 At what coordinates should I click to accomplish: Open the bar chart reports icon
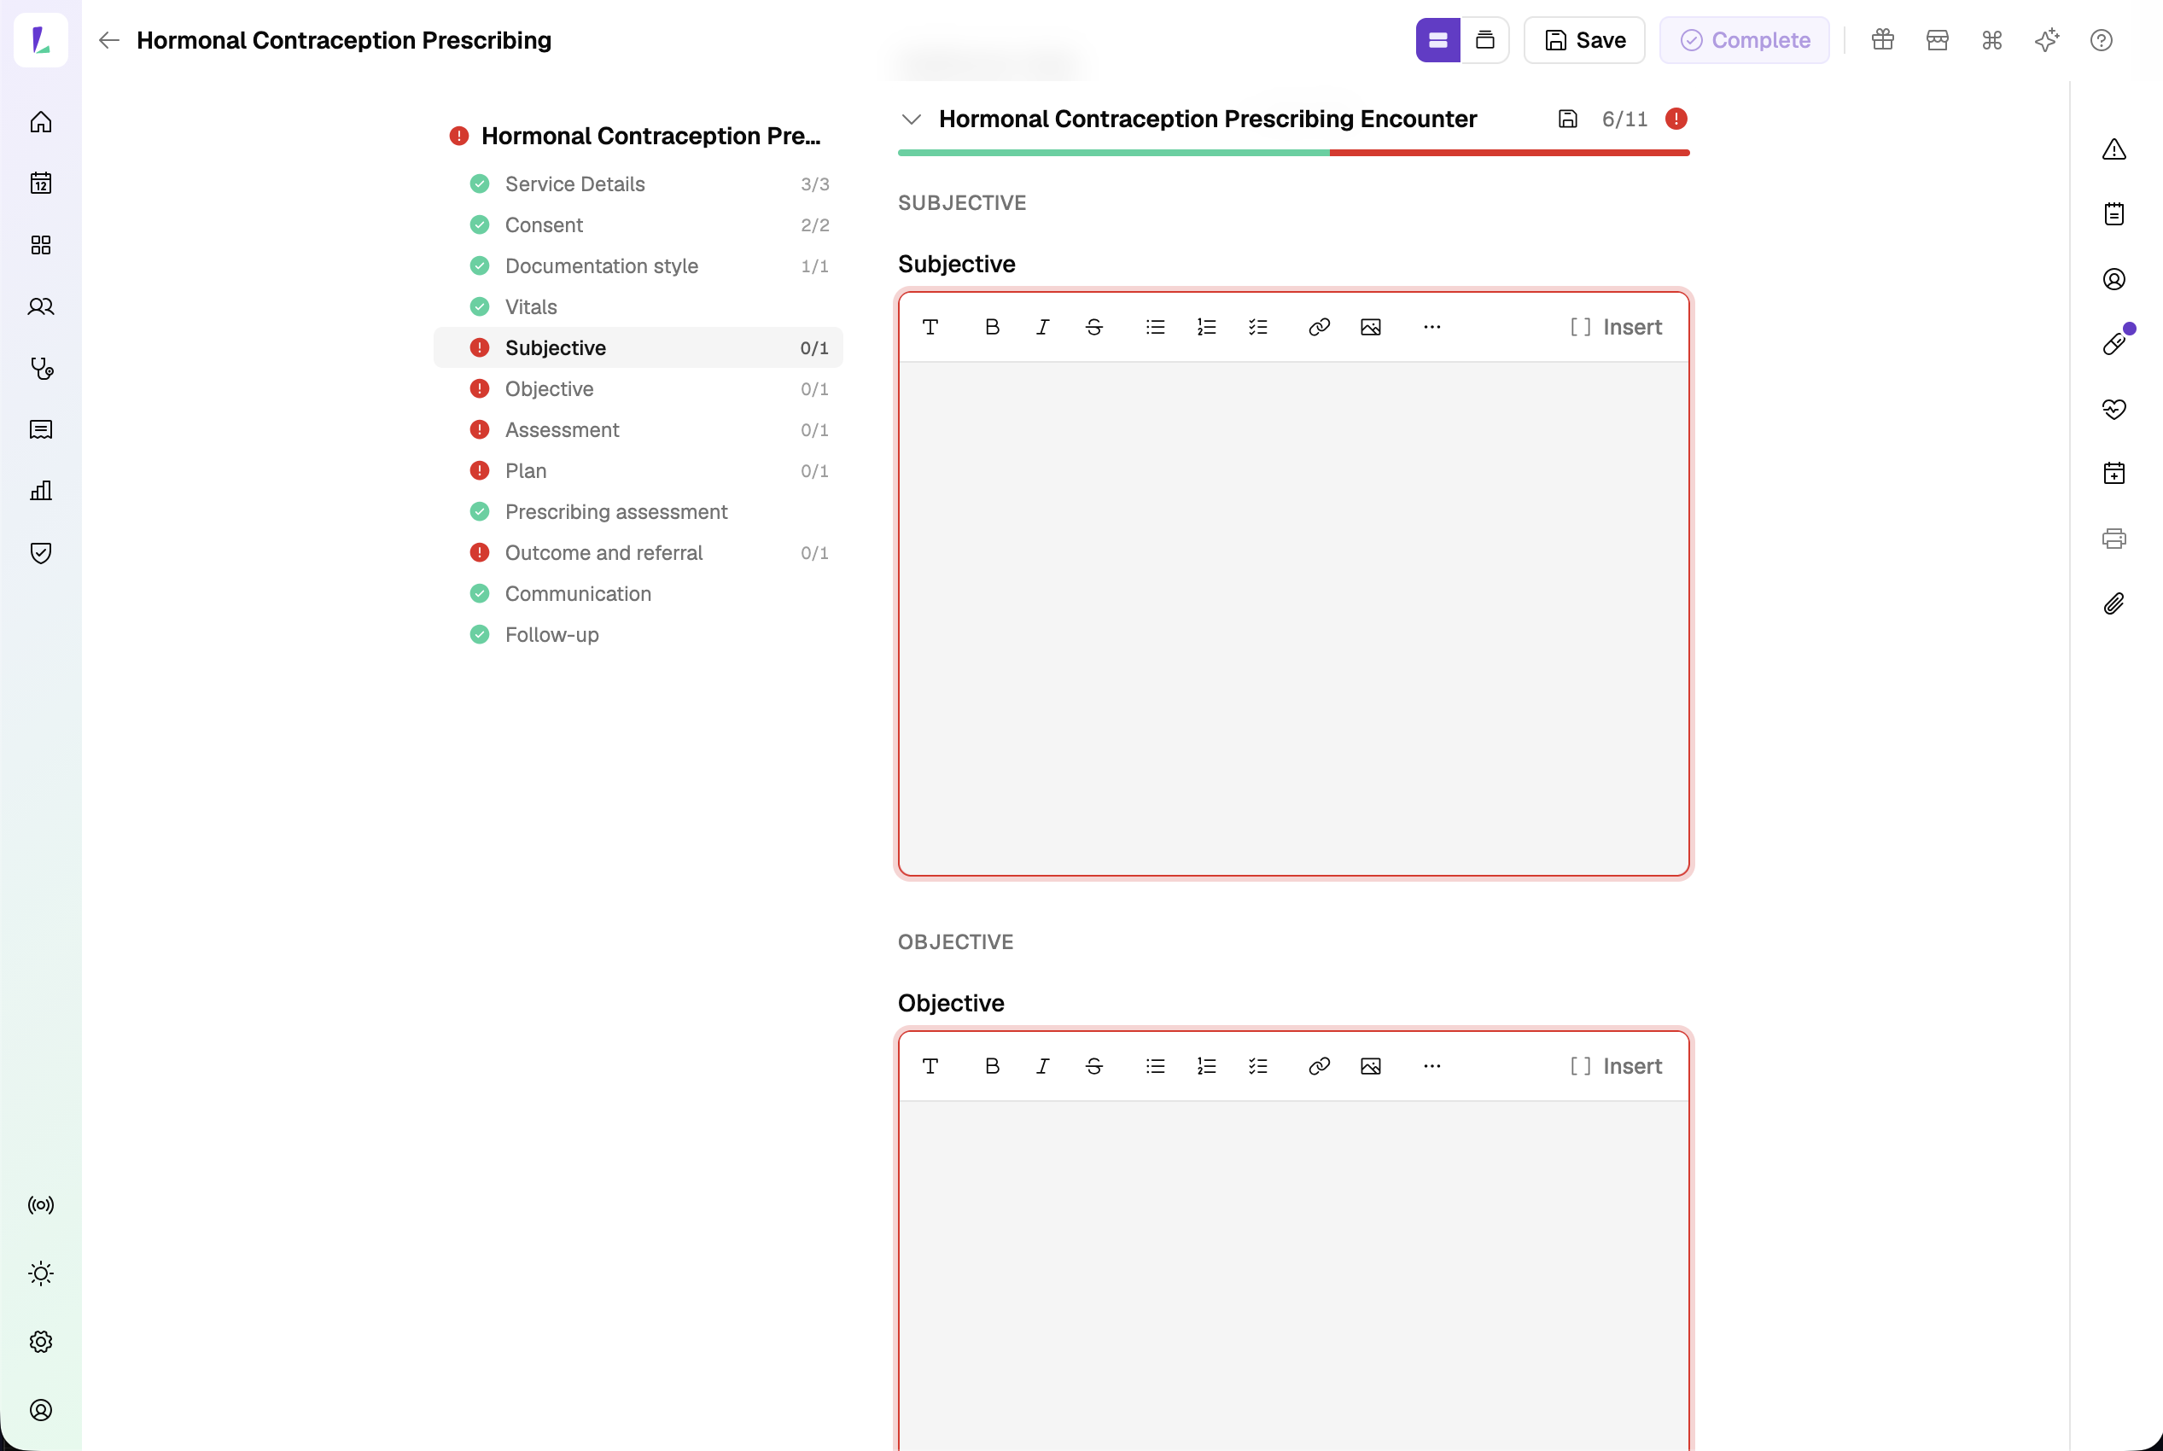coord(41,492)
